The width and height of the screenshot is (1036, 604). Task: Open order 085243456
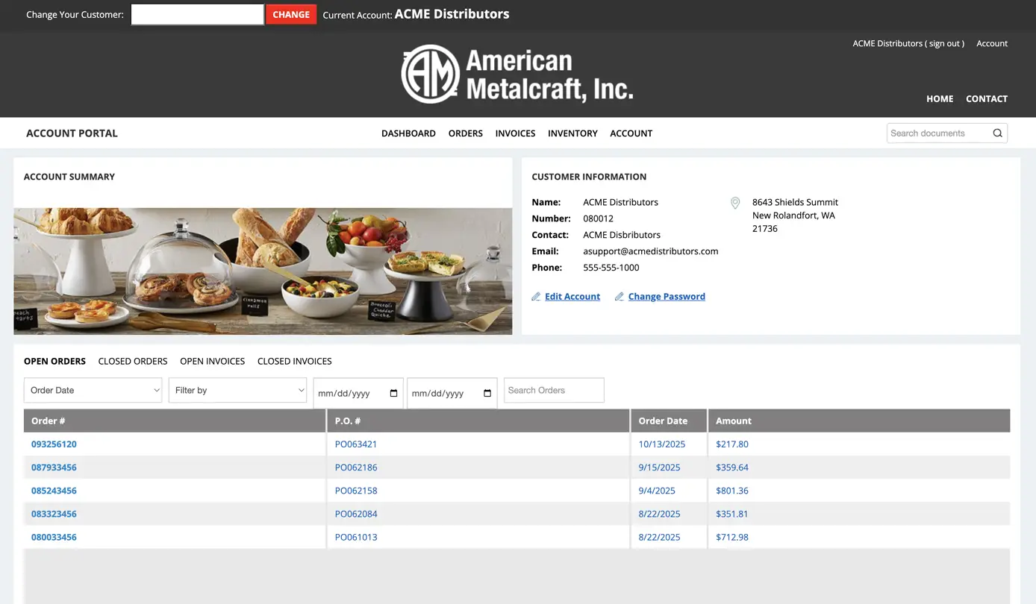(54, 491)
